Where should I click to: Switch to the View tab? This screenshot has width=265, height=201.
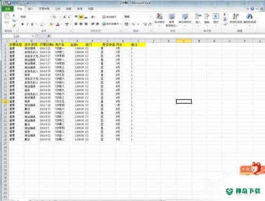pos(91,8)
